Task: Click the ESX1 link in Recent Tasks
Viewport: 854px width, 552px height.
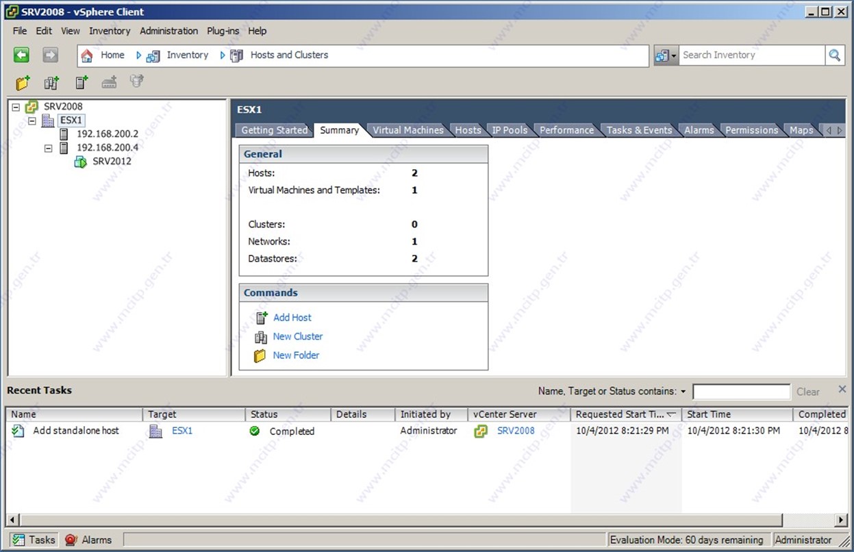Action: [x=182, y=431]
